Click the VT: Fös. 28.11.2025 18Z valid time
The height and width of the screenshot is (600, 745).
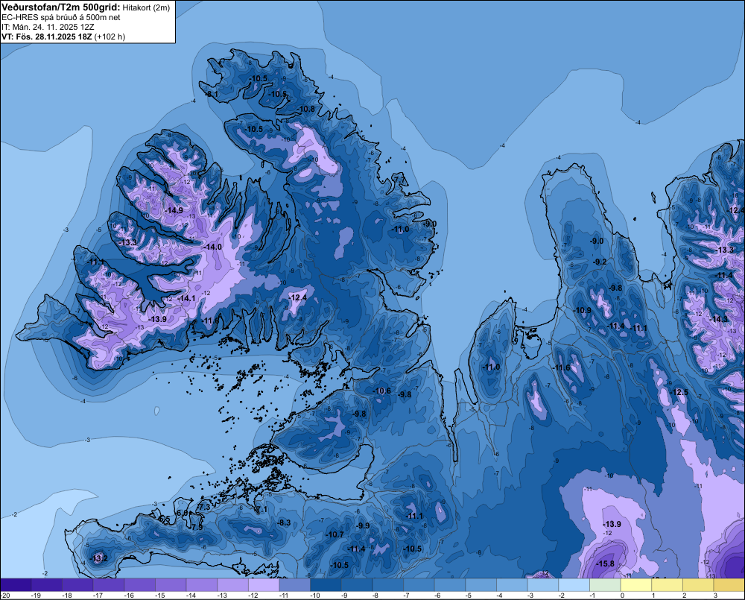click(x=47, y=37)
